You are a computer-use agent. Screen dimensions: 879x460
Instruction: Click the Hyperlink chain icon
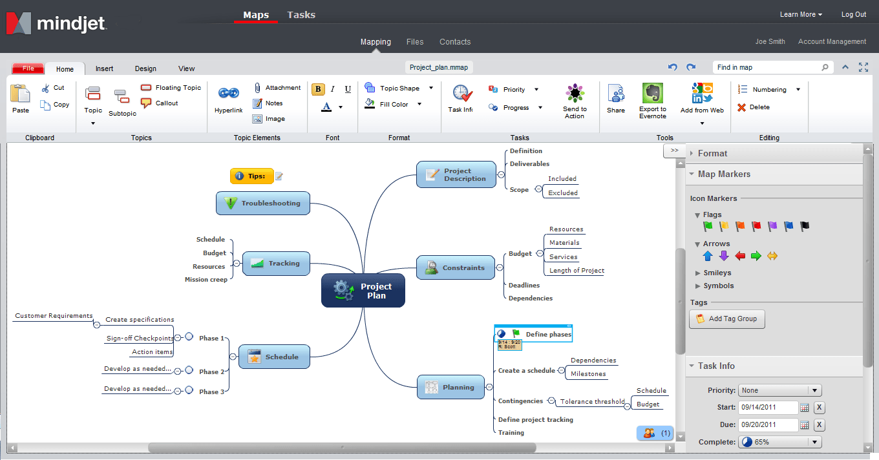click(x=228, y=94)
